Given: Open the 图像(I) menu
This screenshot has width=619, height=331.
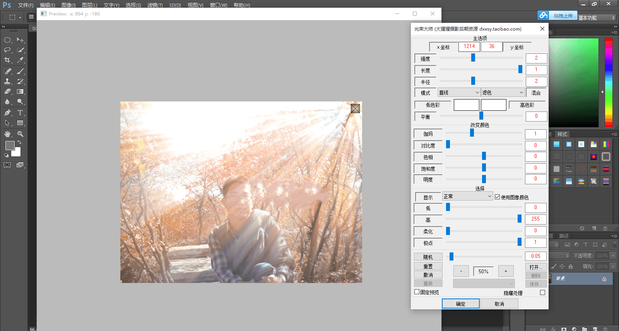Looking at the screenshot, I should click(x=68, y=5).
